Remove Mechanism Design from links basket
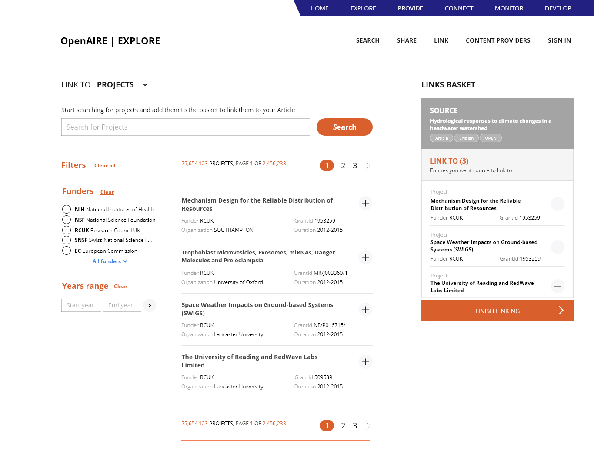 [x=557, y=204]
